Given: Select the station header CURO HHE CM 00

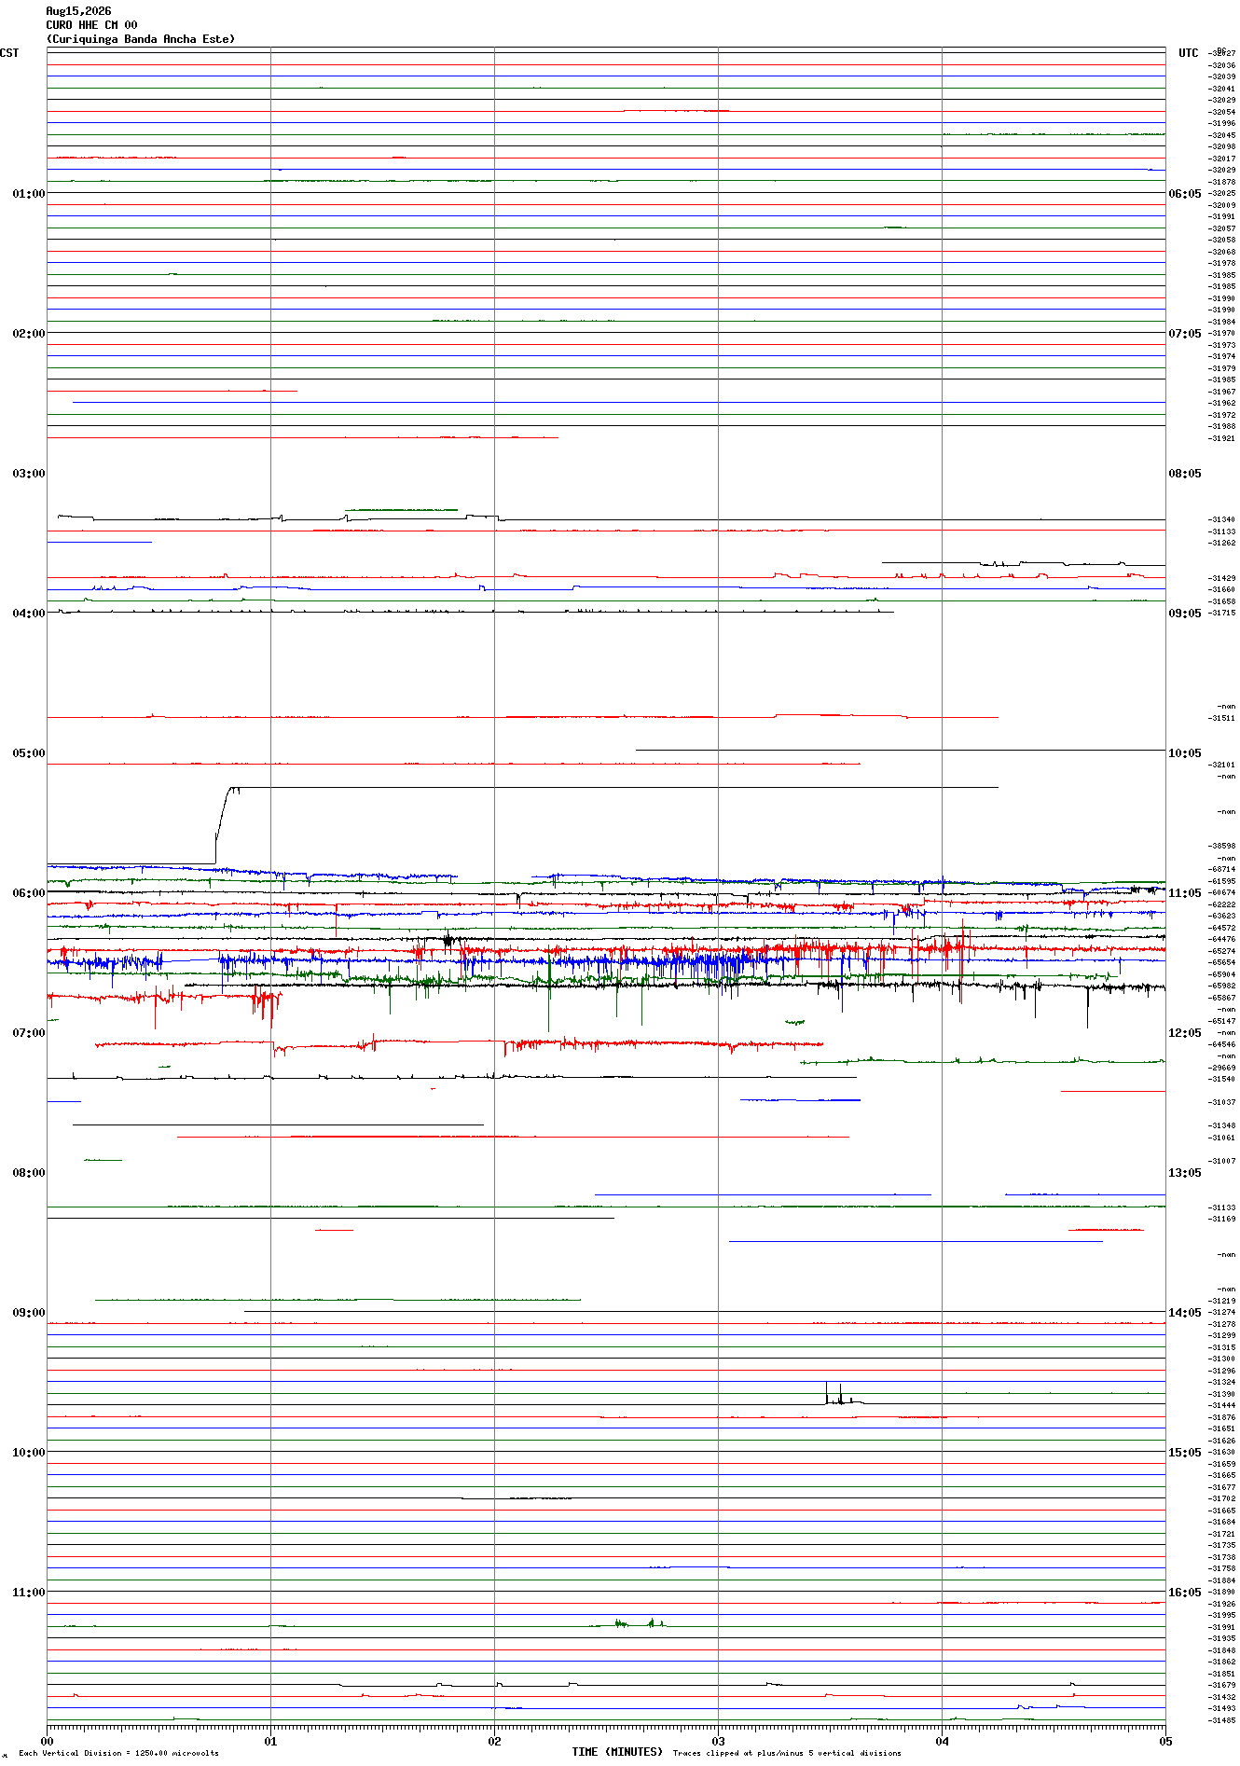Looking at the screenshot, I should coord(91,25).
